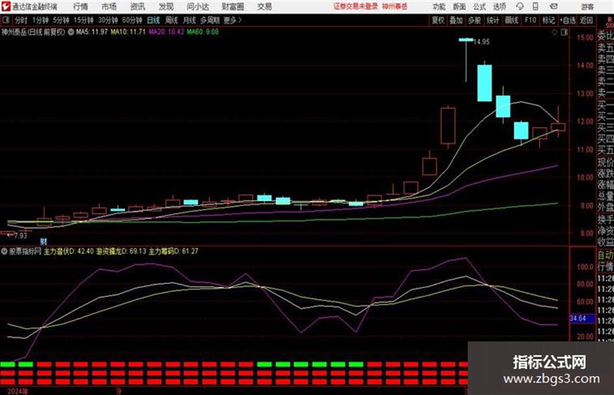Click the diamond icon above the price axis
Screen dimensions: 614x395
(554, 32)
